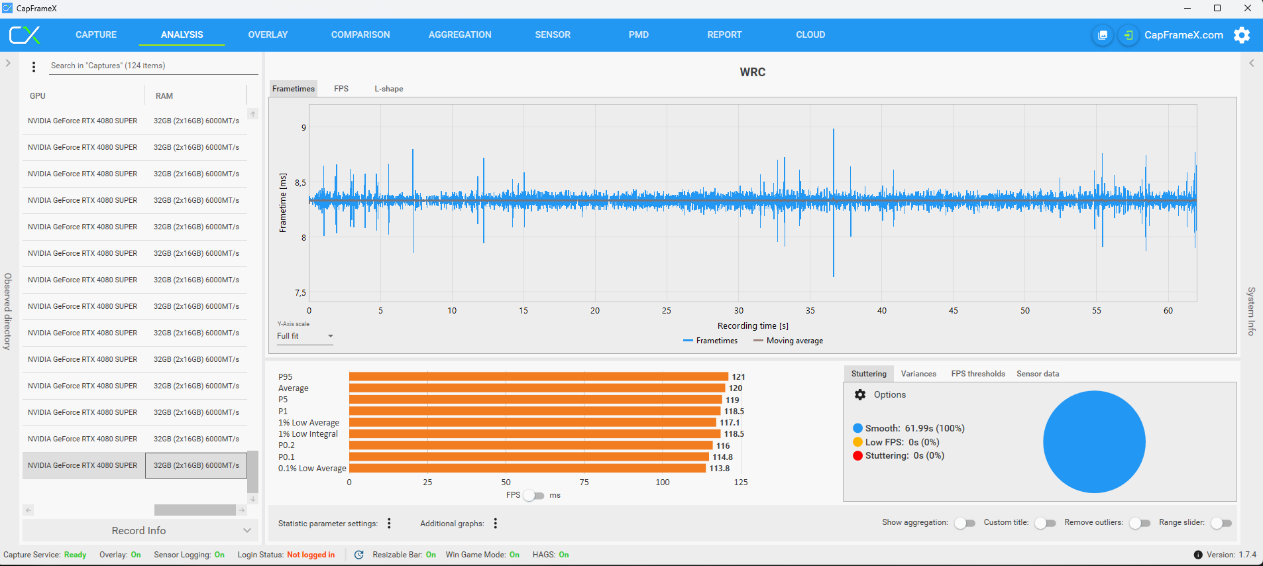The image size is (1263, 566).
Task: Enable Show aggregation switch
Action: 965,523
